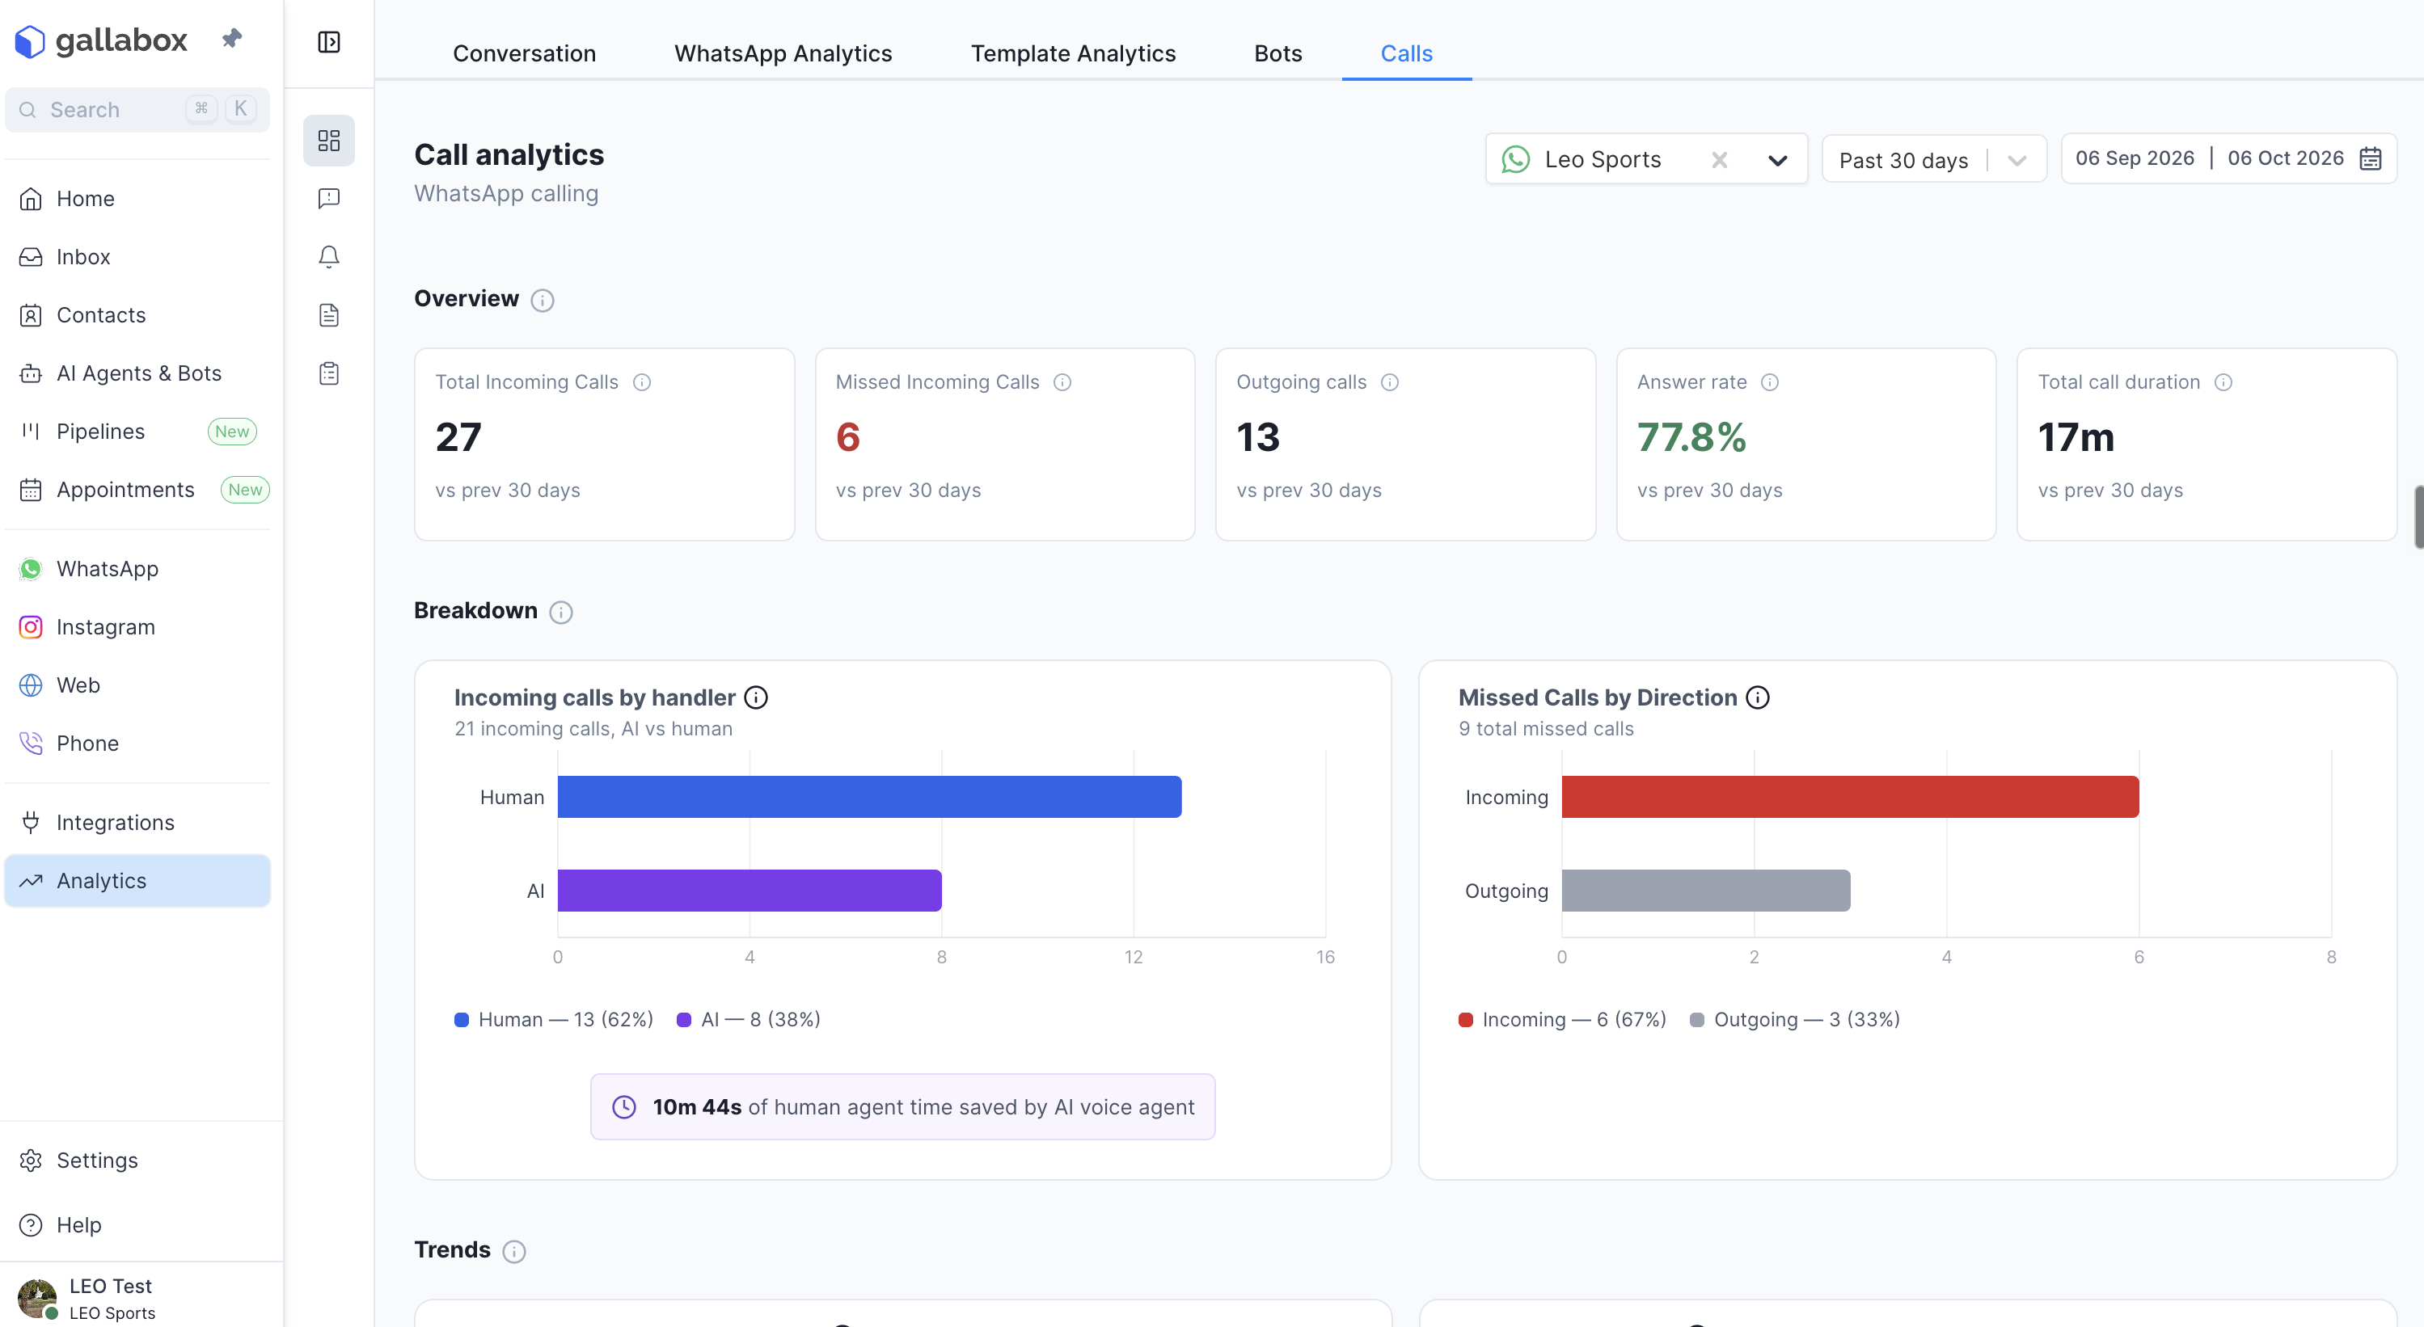Click the Search input field

(x=137, y=110)
